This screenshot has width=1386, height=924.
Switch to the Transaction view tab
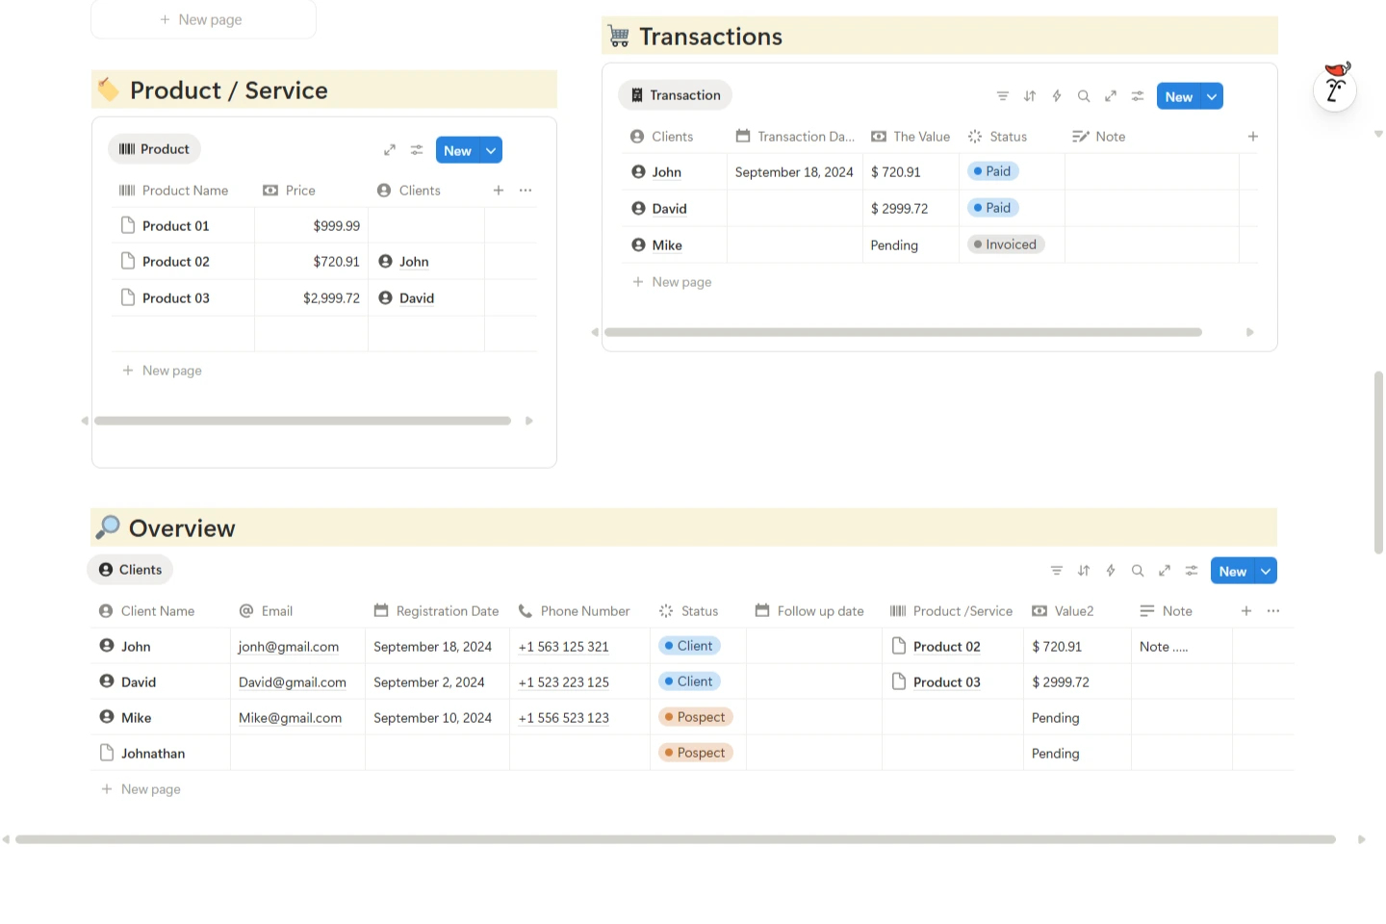pyautogui.click(x=675, y=94)
